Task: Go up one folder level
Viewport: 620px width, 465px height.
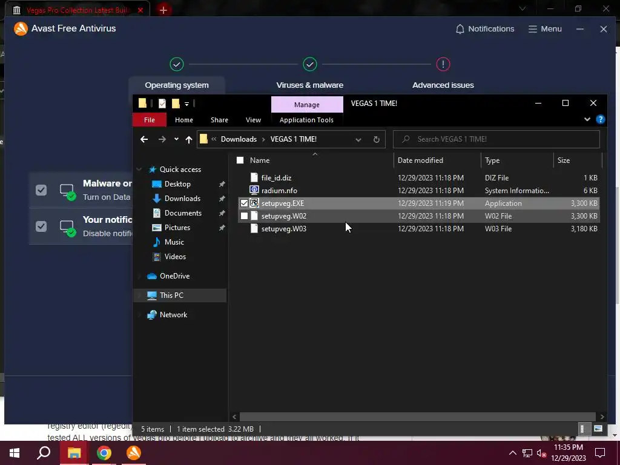Action: pos(189,139)
